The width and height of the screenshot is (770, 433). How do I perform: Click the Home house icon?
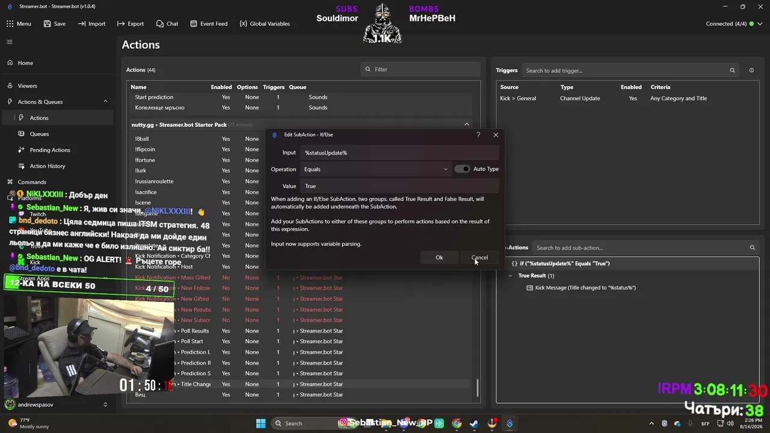click(x=10, y=63)
